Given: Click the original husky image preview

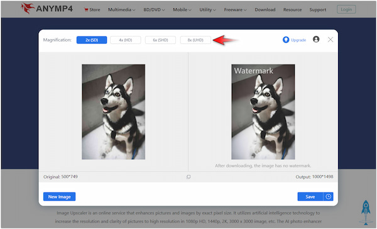Looking at the screenshot, I should coord(114,112).
